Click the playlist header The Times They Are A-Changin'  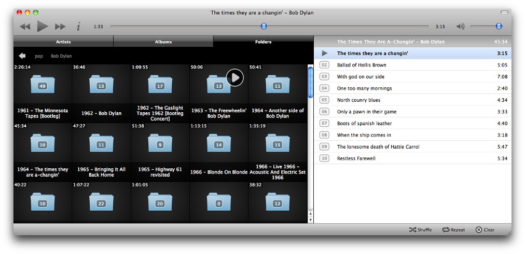tap(391, 42)
